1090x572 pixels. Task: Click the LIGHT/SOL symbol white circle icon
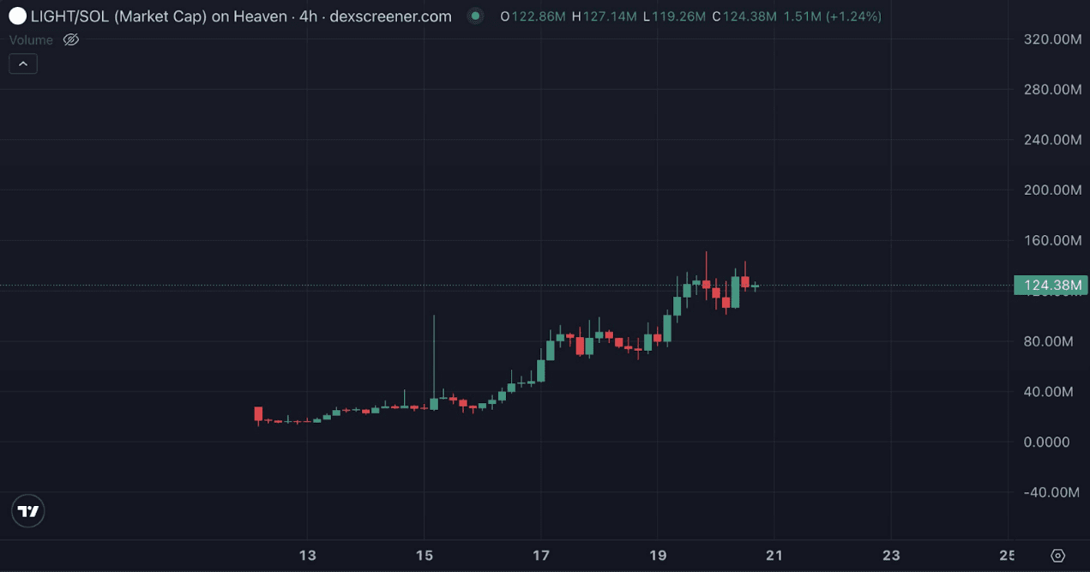(x=17, y=16)
